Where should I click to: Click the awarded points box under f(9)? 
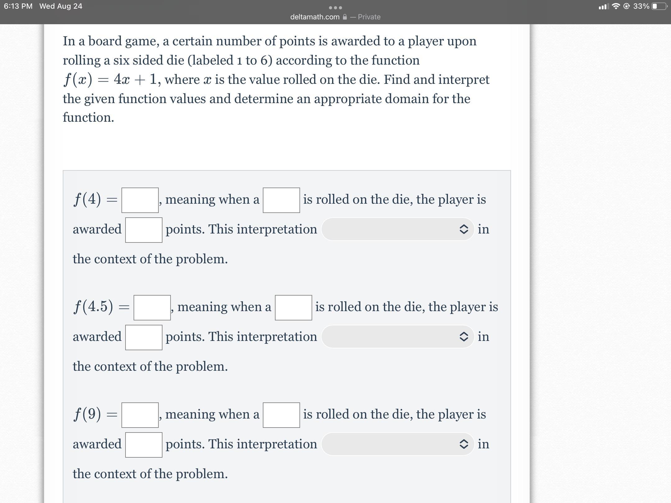[144, 445]
